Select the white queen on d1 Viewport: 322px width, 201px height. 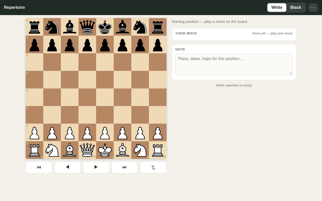coord(87,150)
